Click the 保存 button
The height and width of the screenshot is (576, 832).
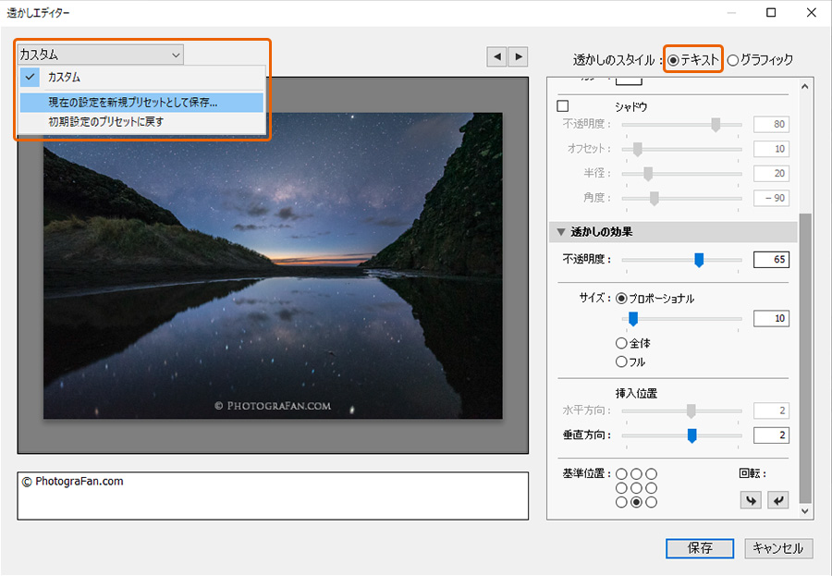(x=700, y=548)
